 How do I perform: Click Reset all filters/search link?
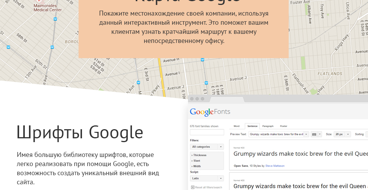(x=209, y=187)
